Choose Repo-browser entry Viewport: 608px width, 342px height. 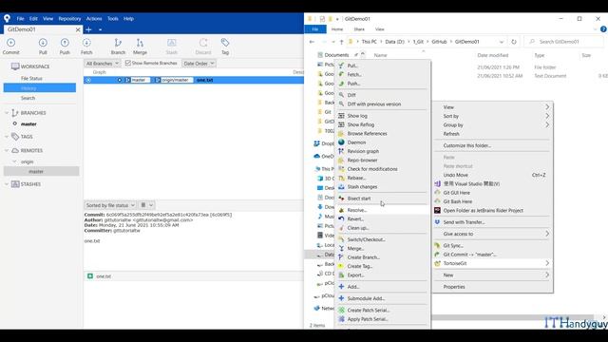click(x=383, y=161)
